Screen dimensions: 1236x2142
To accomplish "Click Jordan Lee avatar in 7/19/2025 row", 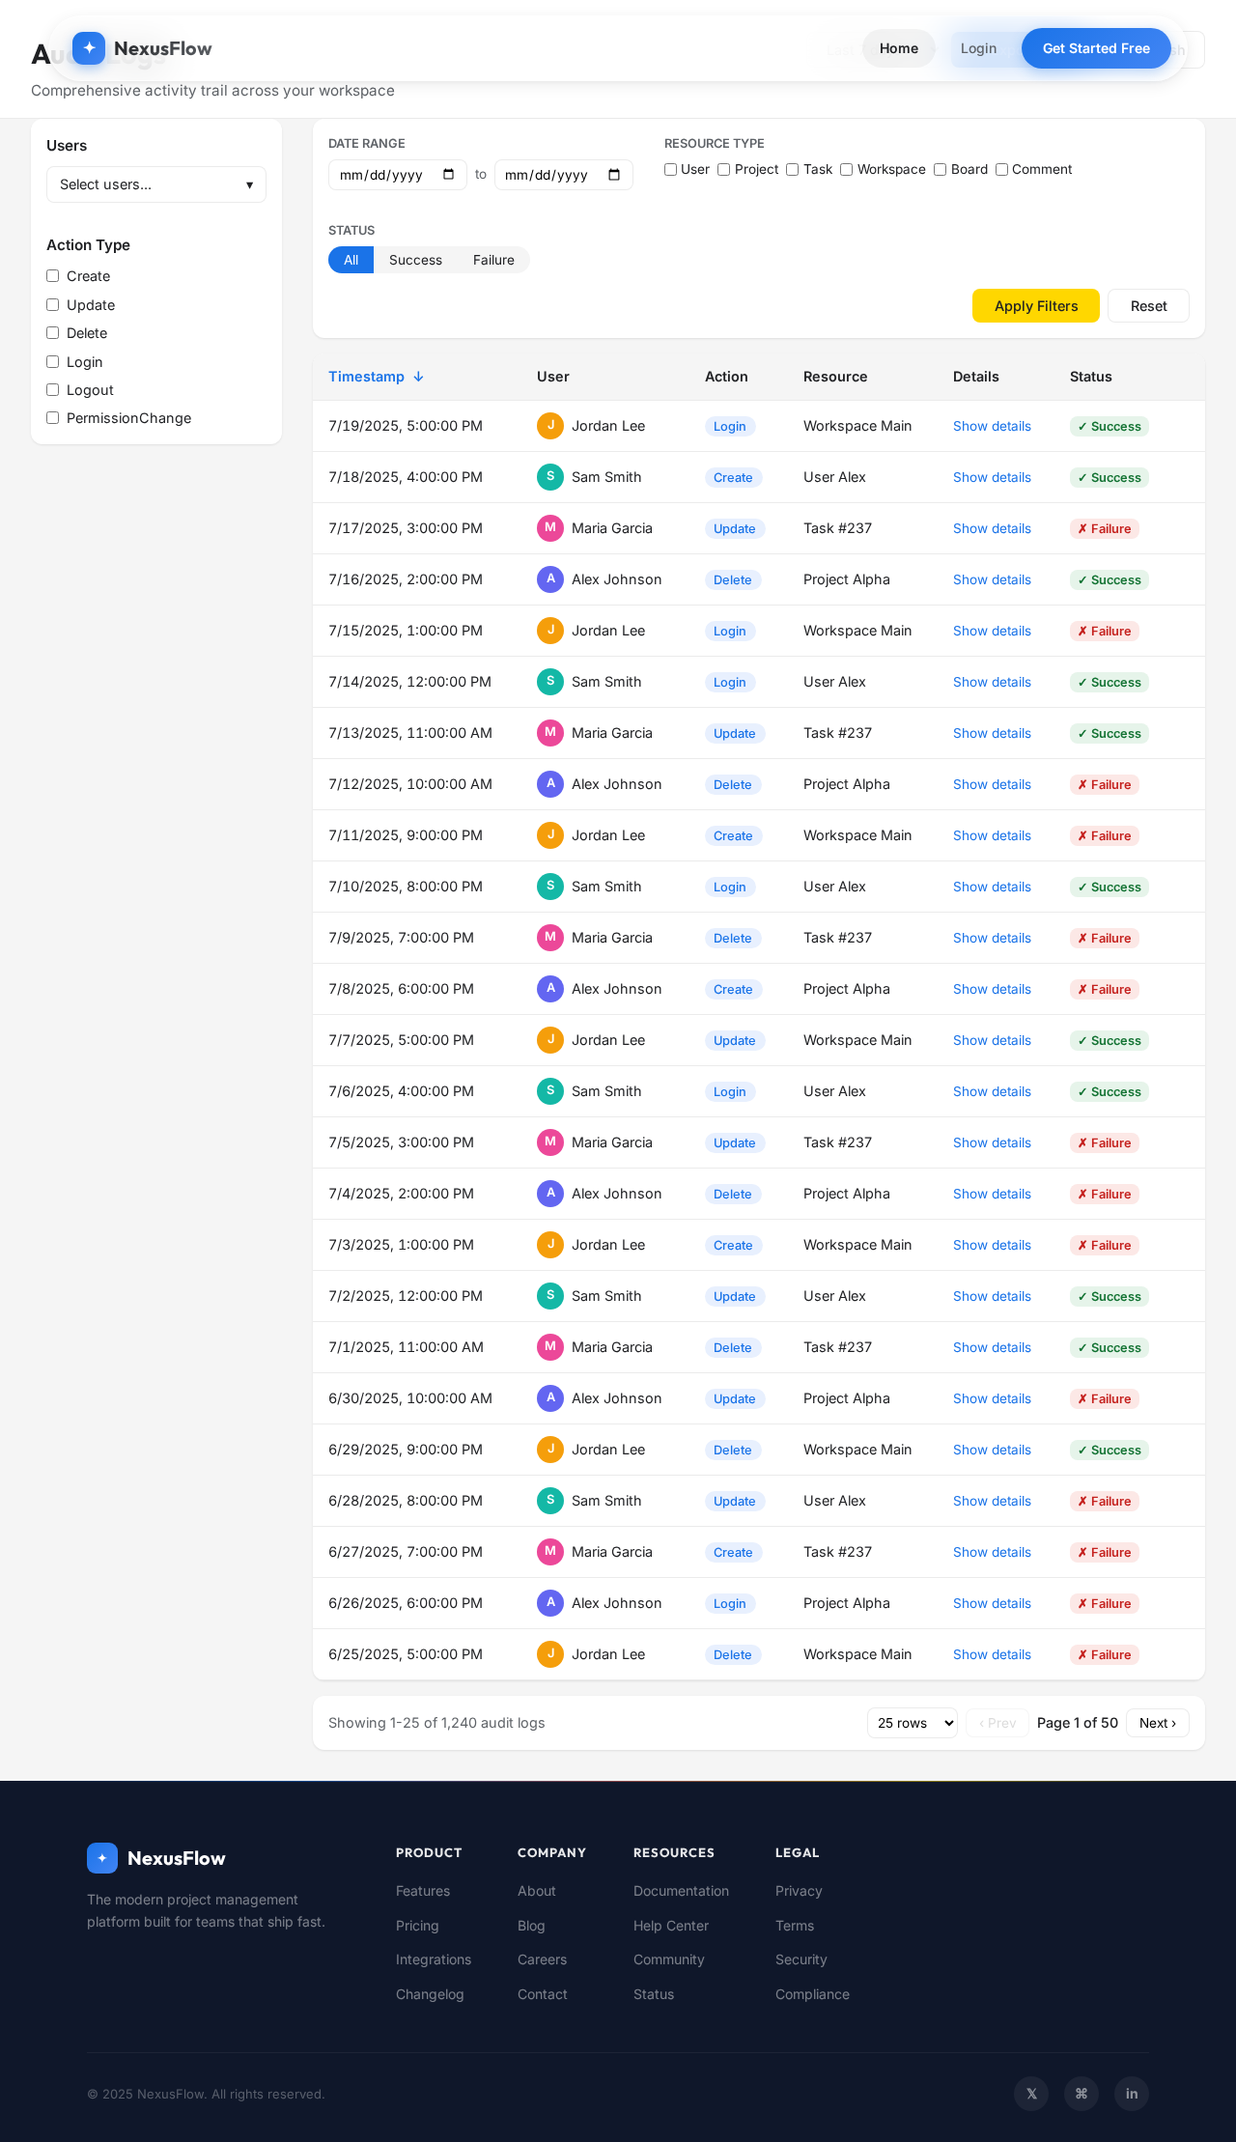I will point(550,426).
